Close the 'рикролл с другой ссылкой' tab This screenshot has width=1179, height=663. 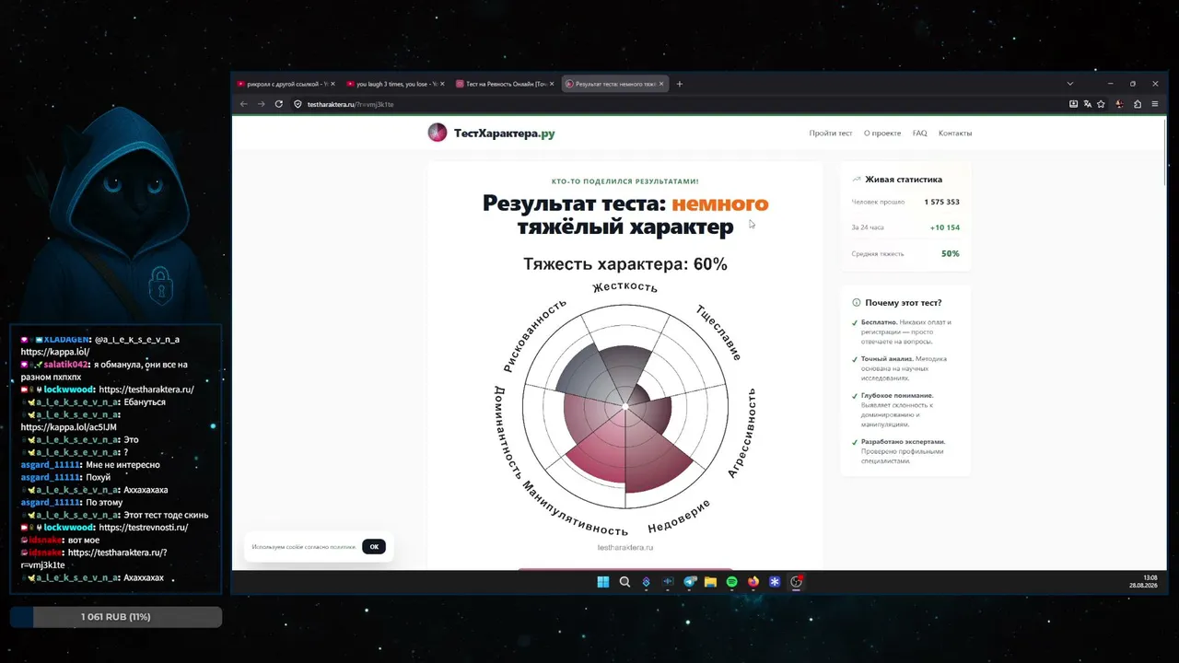click(x=333, y=84)
